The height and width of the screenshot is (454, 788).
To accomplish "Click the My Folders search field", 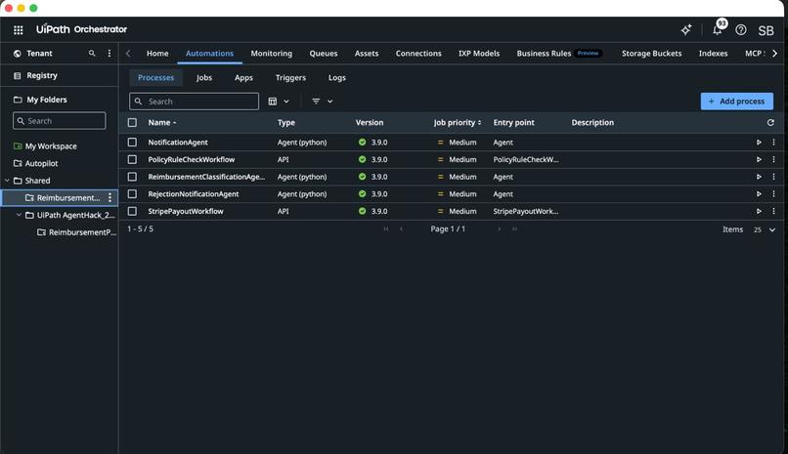I will pyautogui.click(x=60, y=121).
